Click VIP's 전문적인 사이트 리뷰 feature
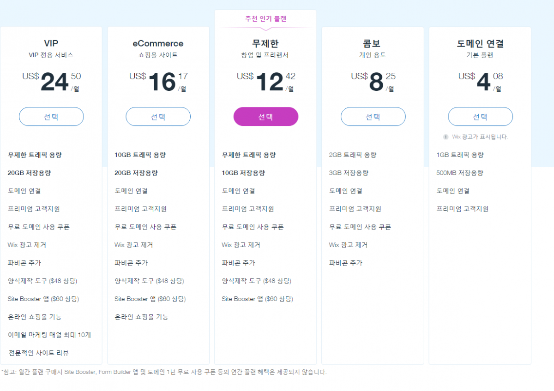 [x=39, y=353]
